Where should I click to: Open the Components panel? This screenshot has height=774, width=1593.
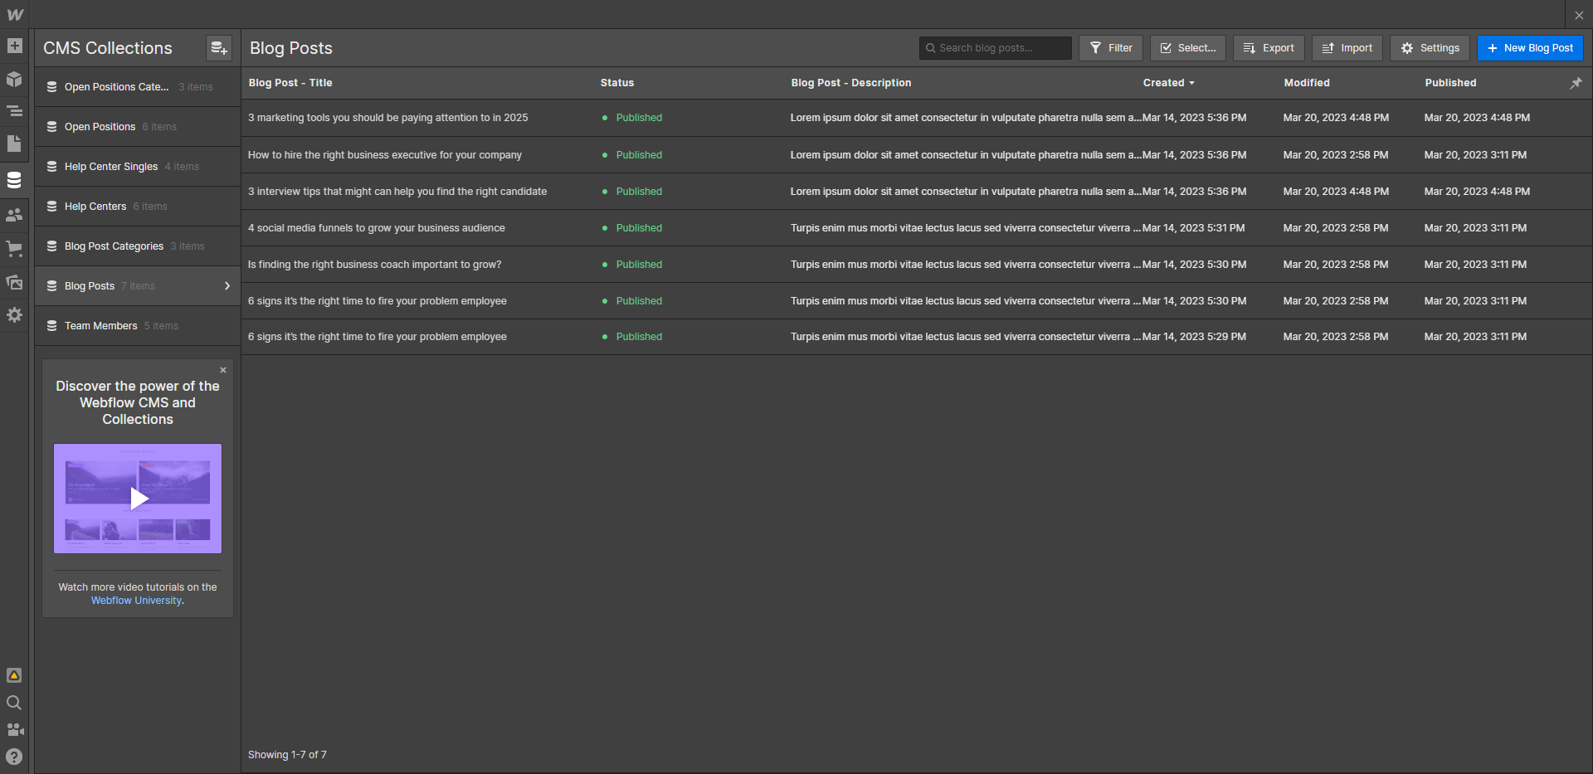(14, 80)
